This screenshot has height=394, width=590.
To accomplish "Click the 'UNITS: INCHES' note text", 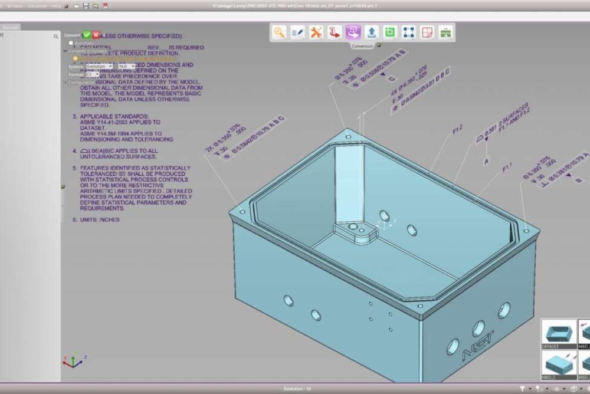I will point(99,220).
